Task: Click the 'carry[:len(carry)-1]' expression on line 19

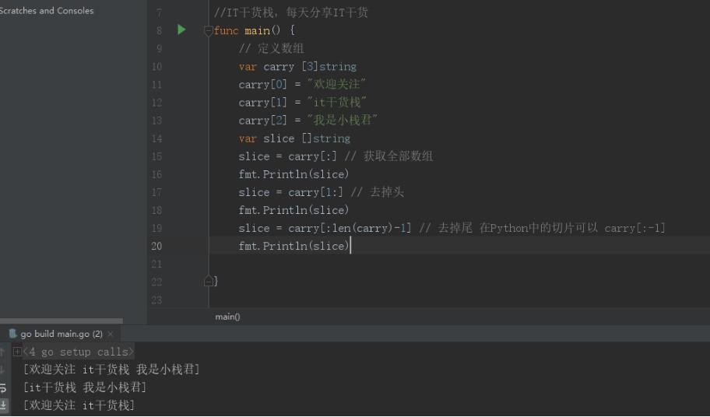Action: (350, 228)
